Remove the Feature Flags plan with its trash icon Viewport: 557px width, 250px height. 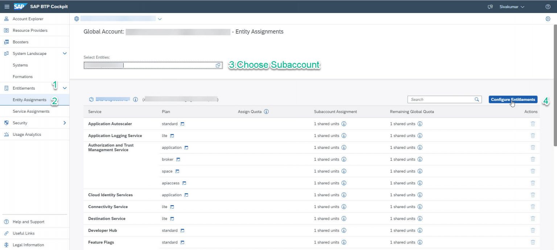[533, 242]
